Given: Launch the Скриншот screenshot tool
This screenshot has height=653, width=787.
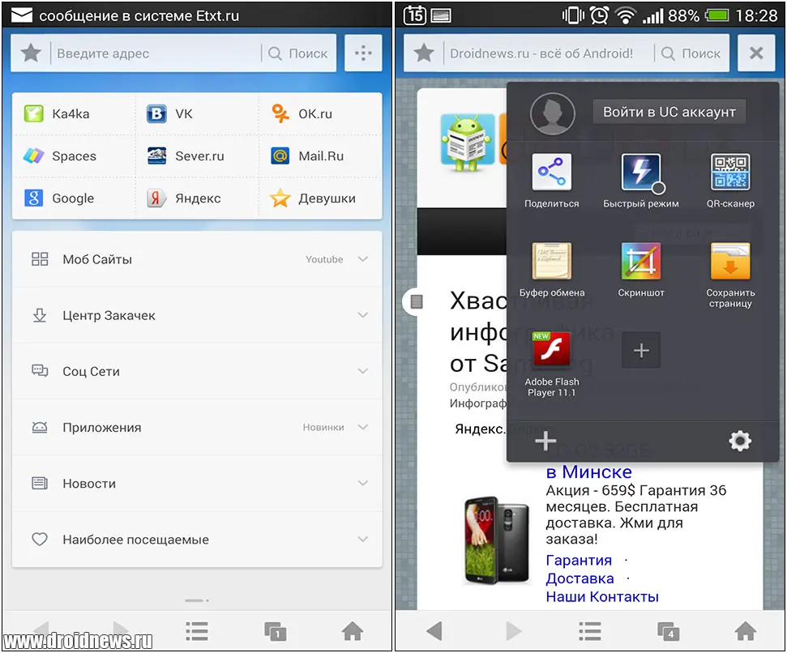Looking at the screenshot, I should [x=641, y=261].
